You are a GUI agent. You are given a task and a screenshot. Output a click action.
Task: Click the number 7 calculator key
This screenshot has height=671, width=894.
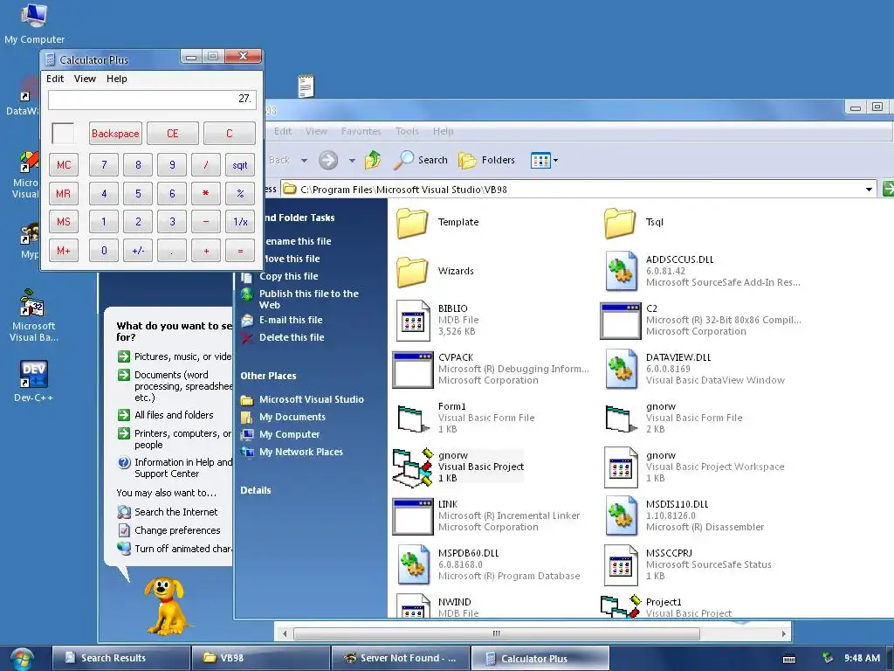click(x=104, y=165)
